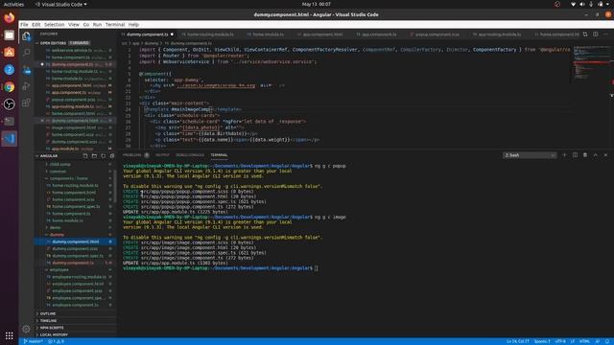The image size is (614, 345).
Task: Switch to app.component.html editor tab
Action: pos(322,34)
